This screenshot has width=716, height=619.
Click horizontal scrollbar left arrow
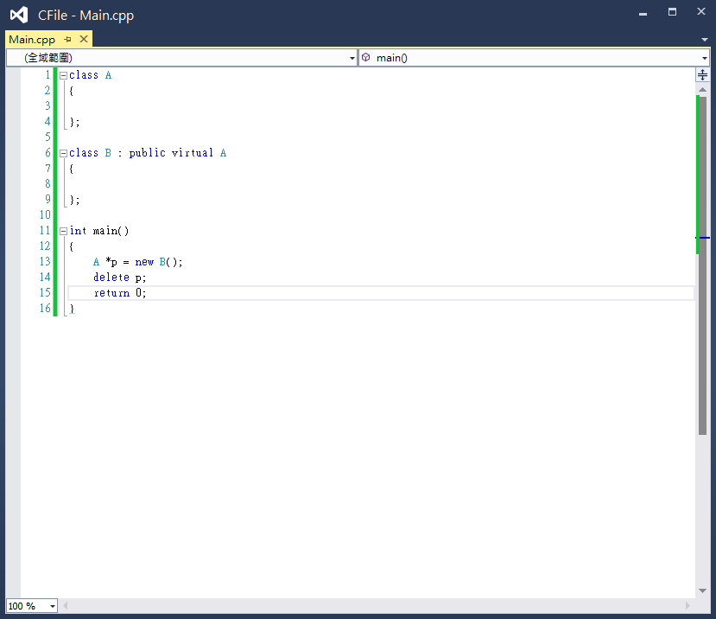(66, 606)
